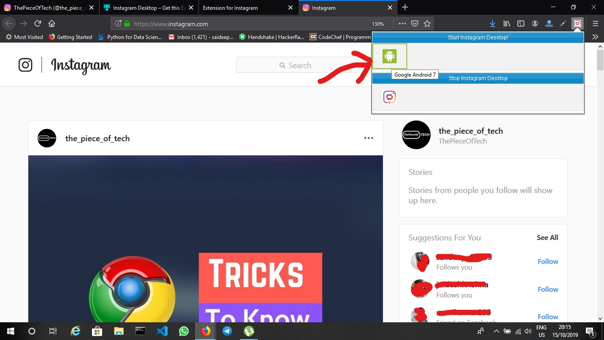Reset the 130% zoom level indicator

[378, 24]
